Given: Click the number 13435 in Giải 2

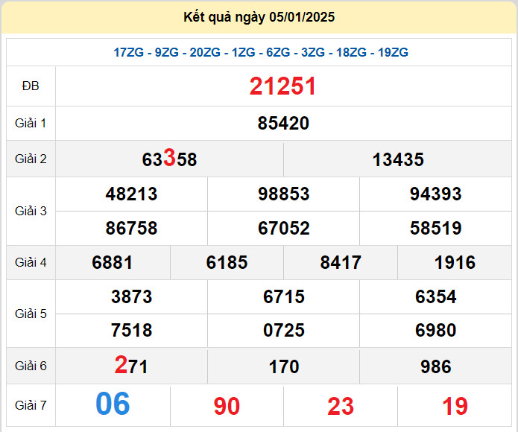Looking at the screenshot, I should tap(398, 159).
